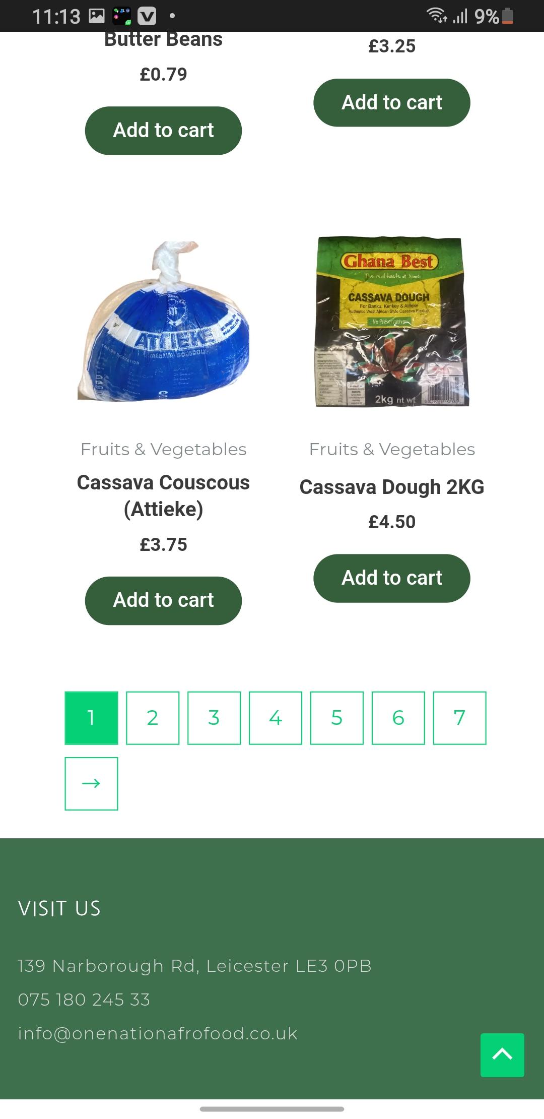Select page 4 in pagination
The width and height of the screenshot is (544, 1119).
(276, 718)
